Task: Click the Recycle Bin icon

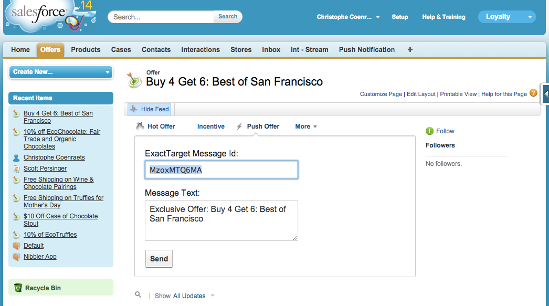Action: pyautogui.click(x=18, y=288)
